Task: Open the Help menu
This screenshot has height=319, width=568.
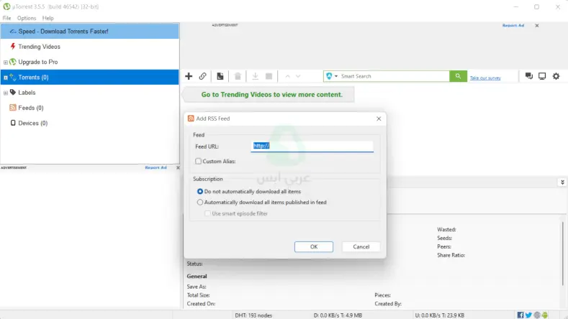Action: pos(48,18)
